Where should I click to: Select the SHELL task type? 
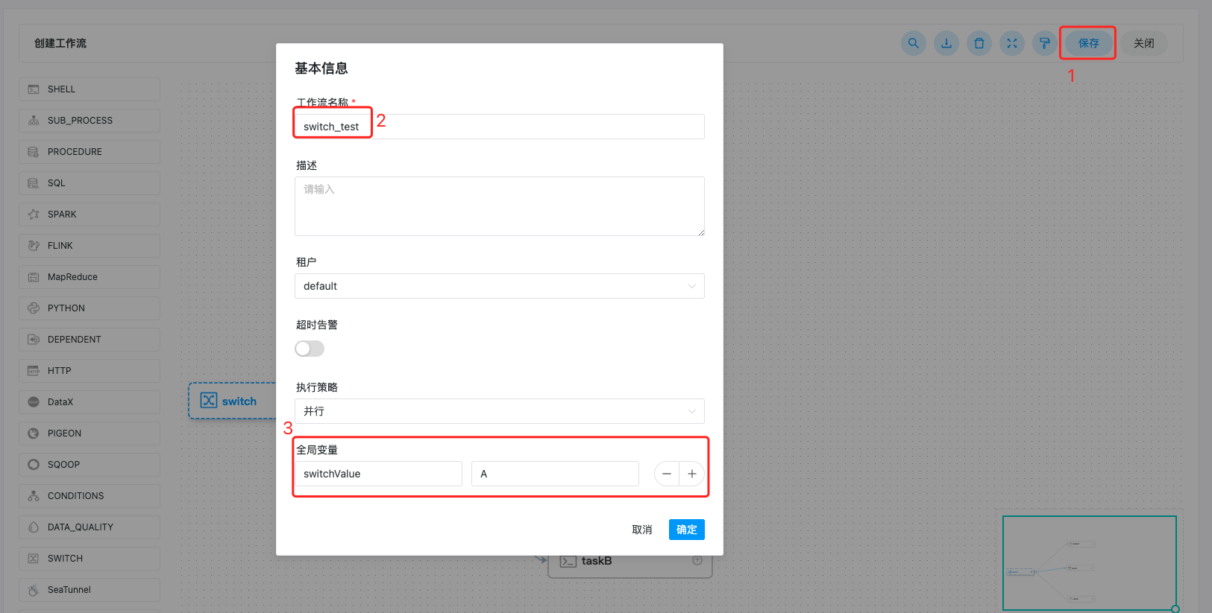[90, 89]
